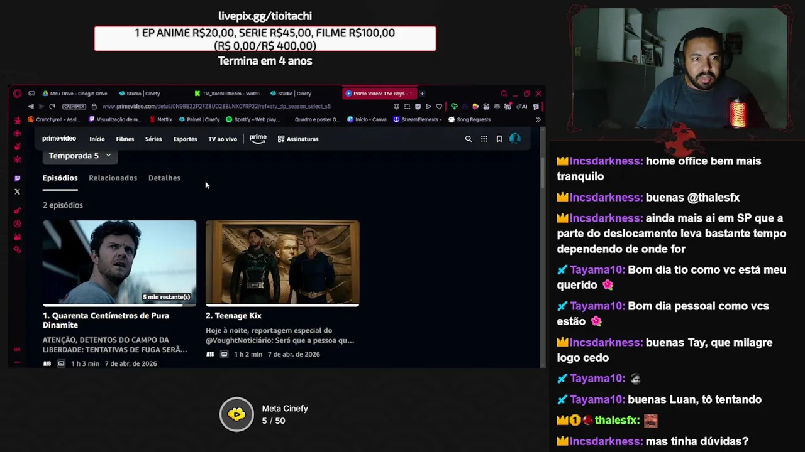Click the livepix.gg/tioitachi text
805x452 pixels.
pos(265,16)
